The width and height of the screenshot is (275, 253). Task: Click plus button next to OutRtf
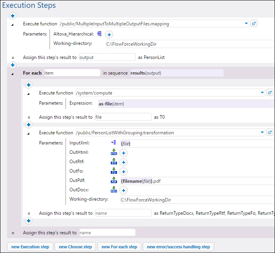pyautogui.click(x=123, y=162)
